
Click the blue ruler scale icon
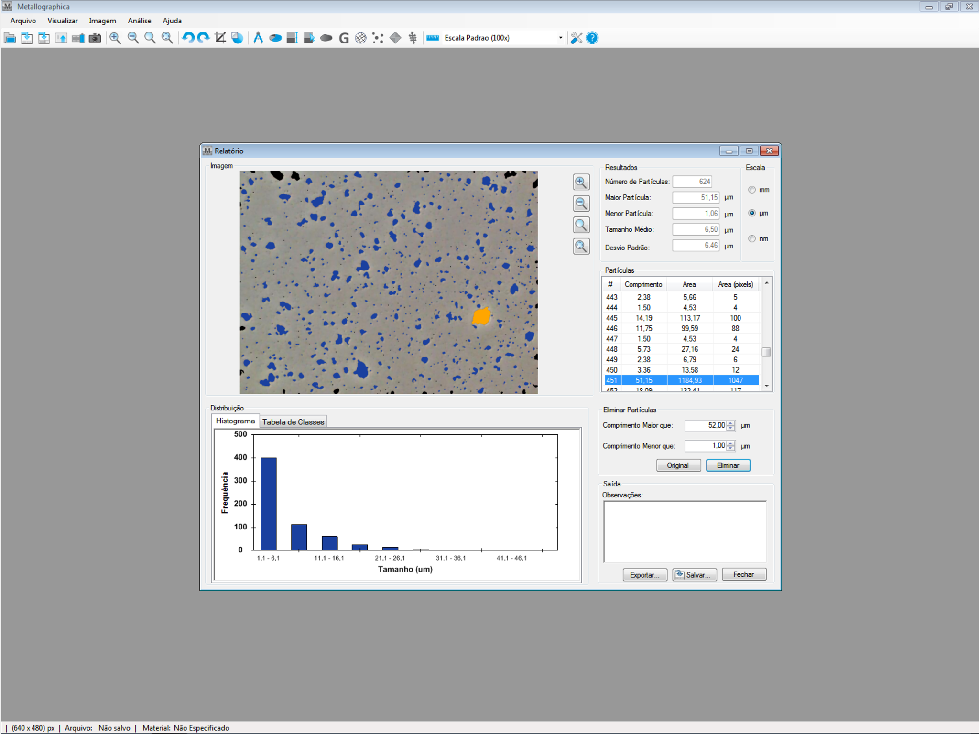[433, 38]
